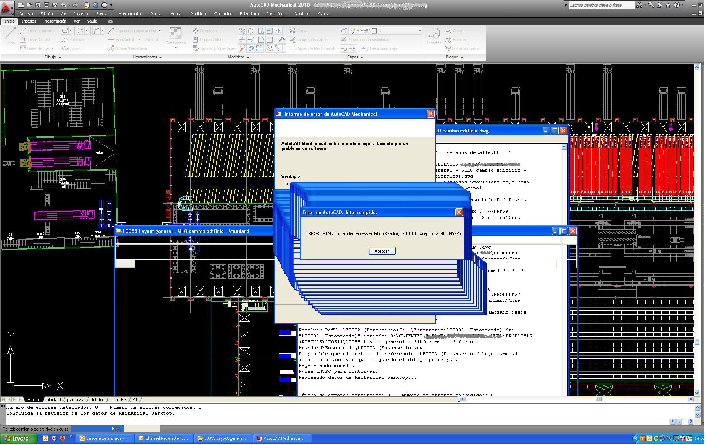Open the layer name combo box dropdown
Image resolution: width=706 pixels, height=445 pixels.
420,31
